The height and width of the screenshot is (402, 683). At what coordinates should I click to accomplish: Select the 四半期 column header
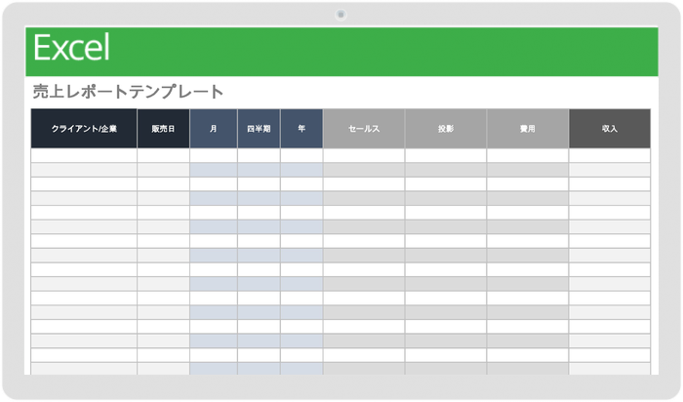[x=259, y=129]
